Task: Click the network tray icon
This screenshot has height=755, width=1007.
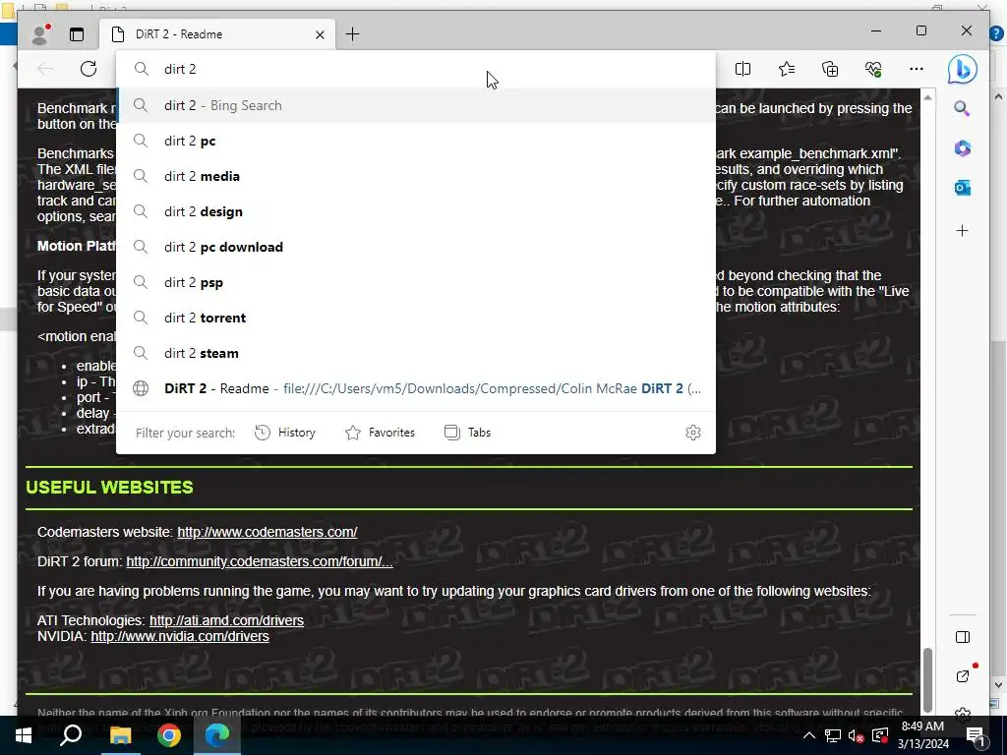Action: [x=832, y=735]
